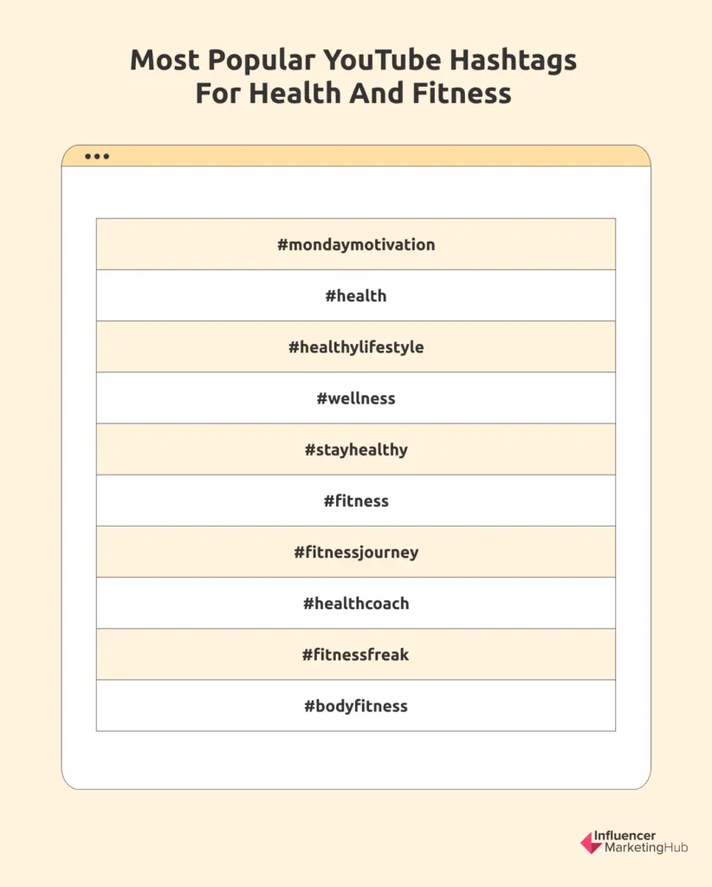
Task: Select the #mondaymotivation hashtag row
Action: pyautogui.click(x=356, y=244)
